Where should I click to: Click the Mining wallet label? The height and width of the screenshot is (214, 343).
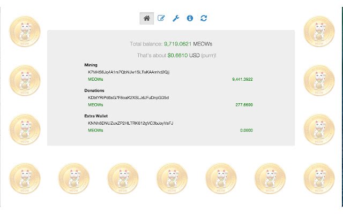point(91,65)
